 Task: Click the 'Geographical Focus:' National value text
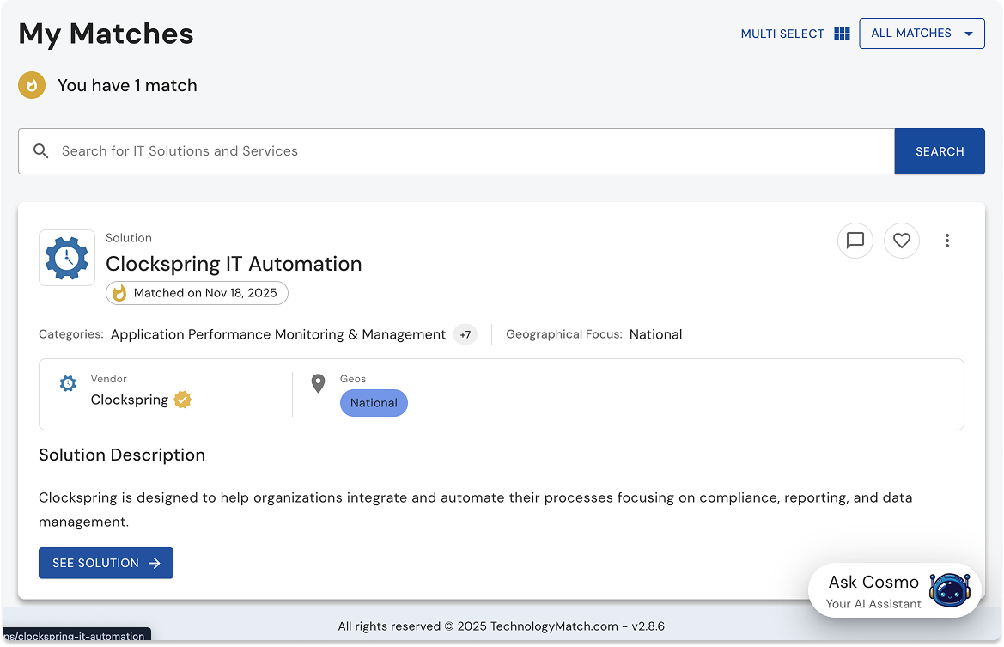click(655, 334)
